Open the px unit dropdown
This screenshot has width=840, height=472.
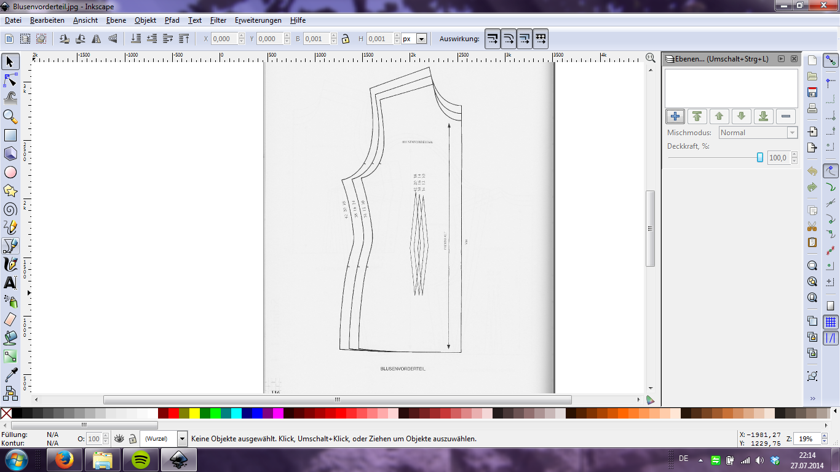point(421,39)
